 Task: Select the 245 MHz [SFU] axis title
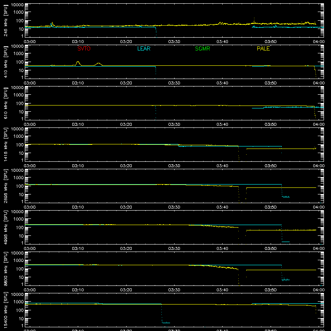(6, 20)
